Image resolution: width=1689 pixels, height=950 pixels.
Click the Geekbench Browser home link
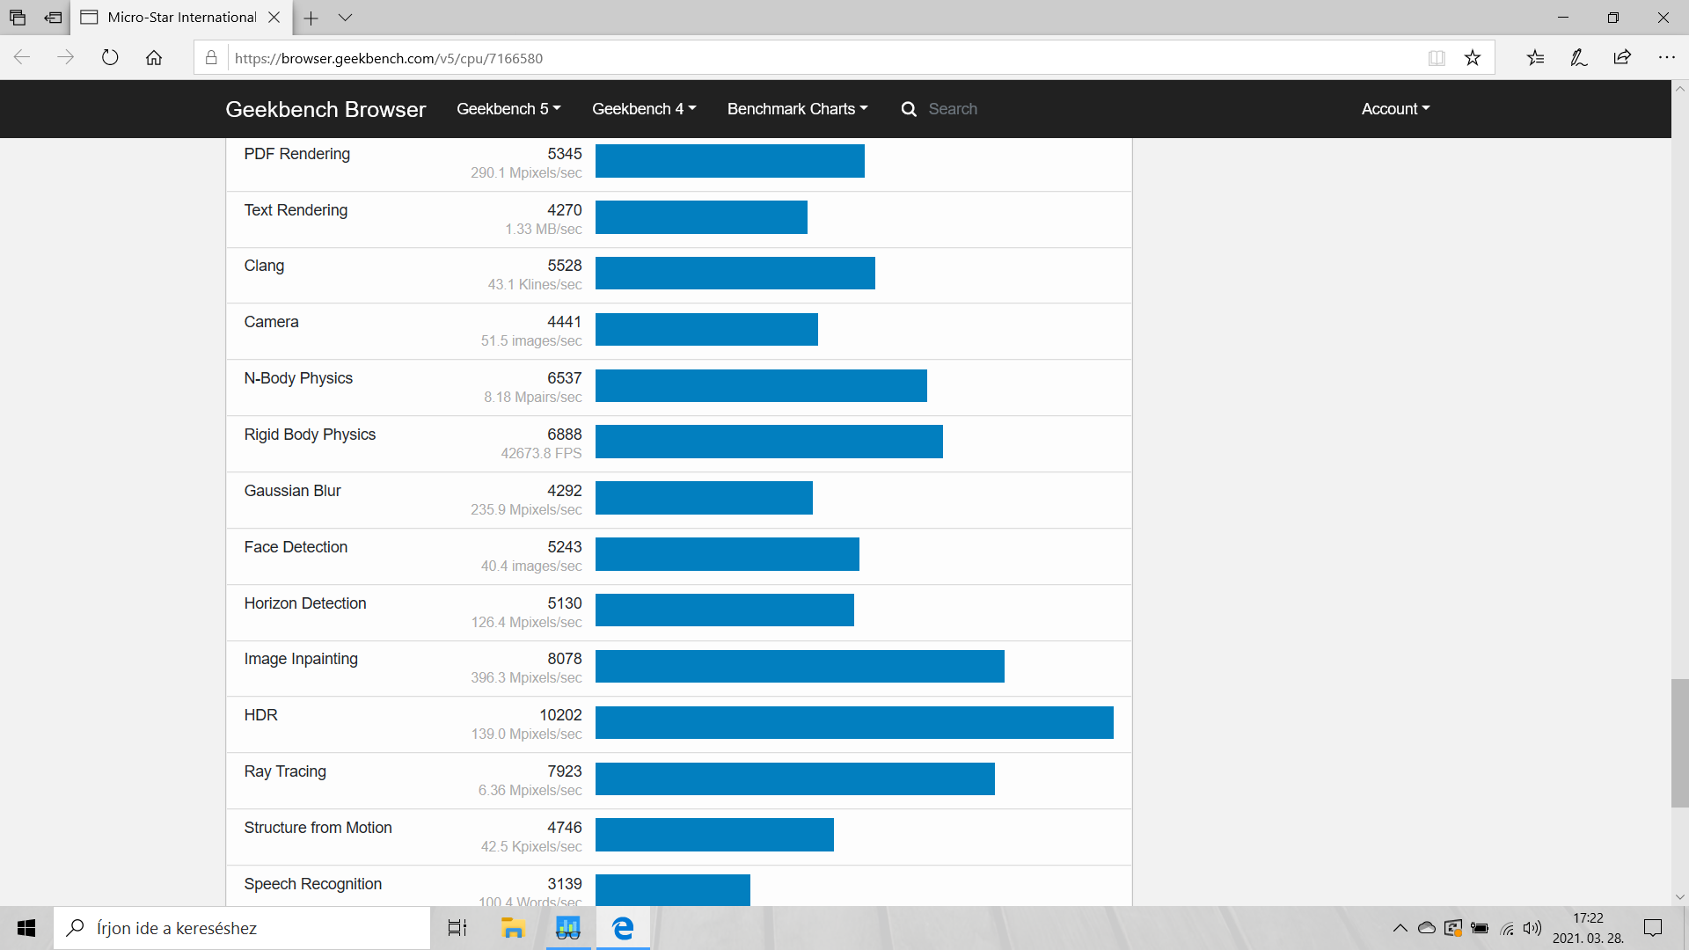[x=325, y=109]
